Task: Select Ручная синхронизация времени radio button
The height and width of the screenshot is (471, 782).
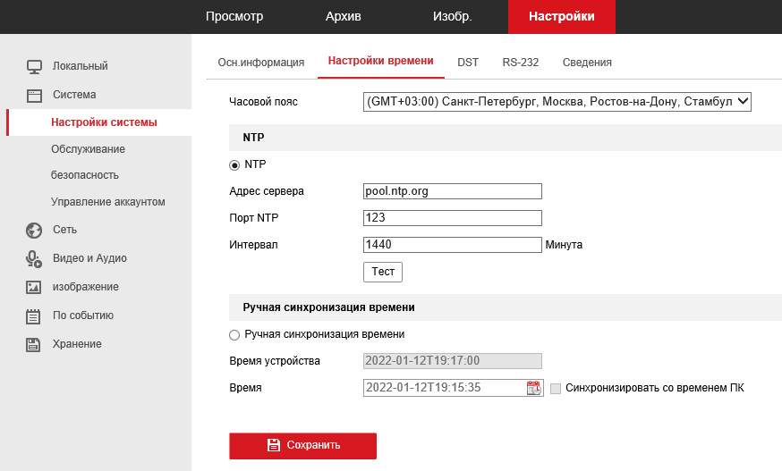Action: pos(234,335)
